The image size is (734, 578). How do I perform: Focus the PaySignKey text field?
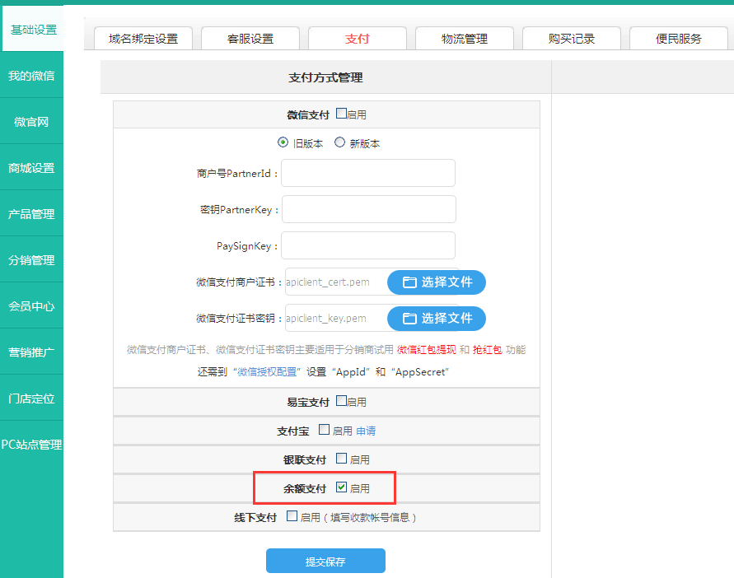click(x=368, y=246)
